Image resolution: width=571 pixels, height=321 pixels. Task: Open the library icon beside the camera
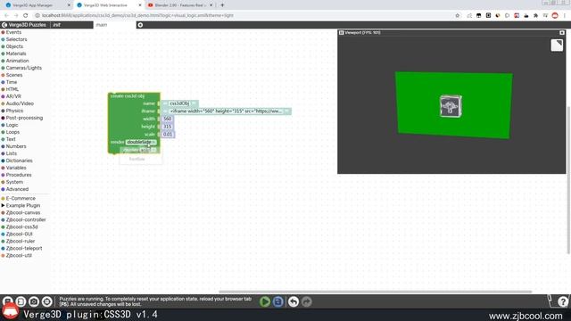(x=21, y=301)
